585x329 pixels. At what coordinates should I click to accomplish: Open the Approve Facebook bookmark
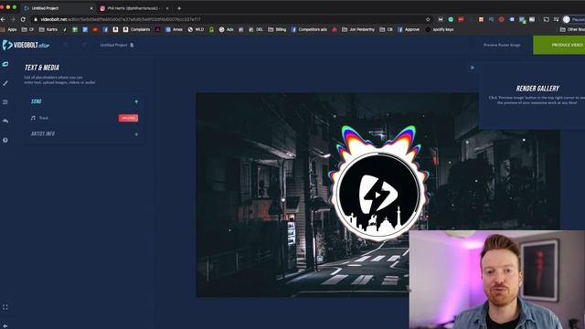pyautogui.click(x=409, y=29)
